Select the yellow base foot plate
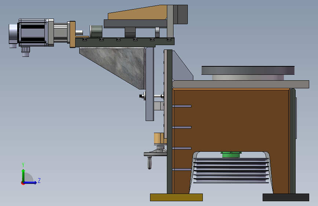This screenshot has height=206, width=318. [176, 197]
